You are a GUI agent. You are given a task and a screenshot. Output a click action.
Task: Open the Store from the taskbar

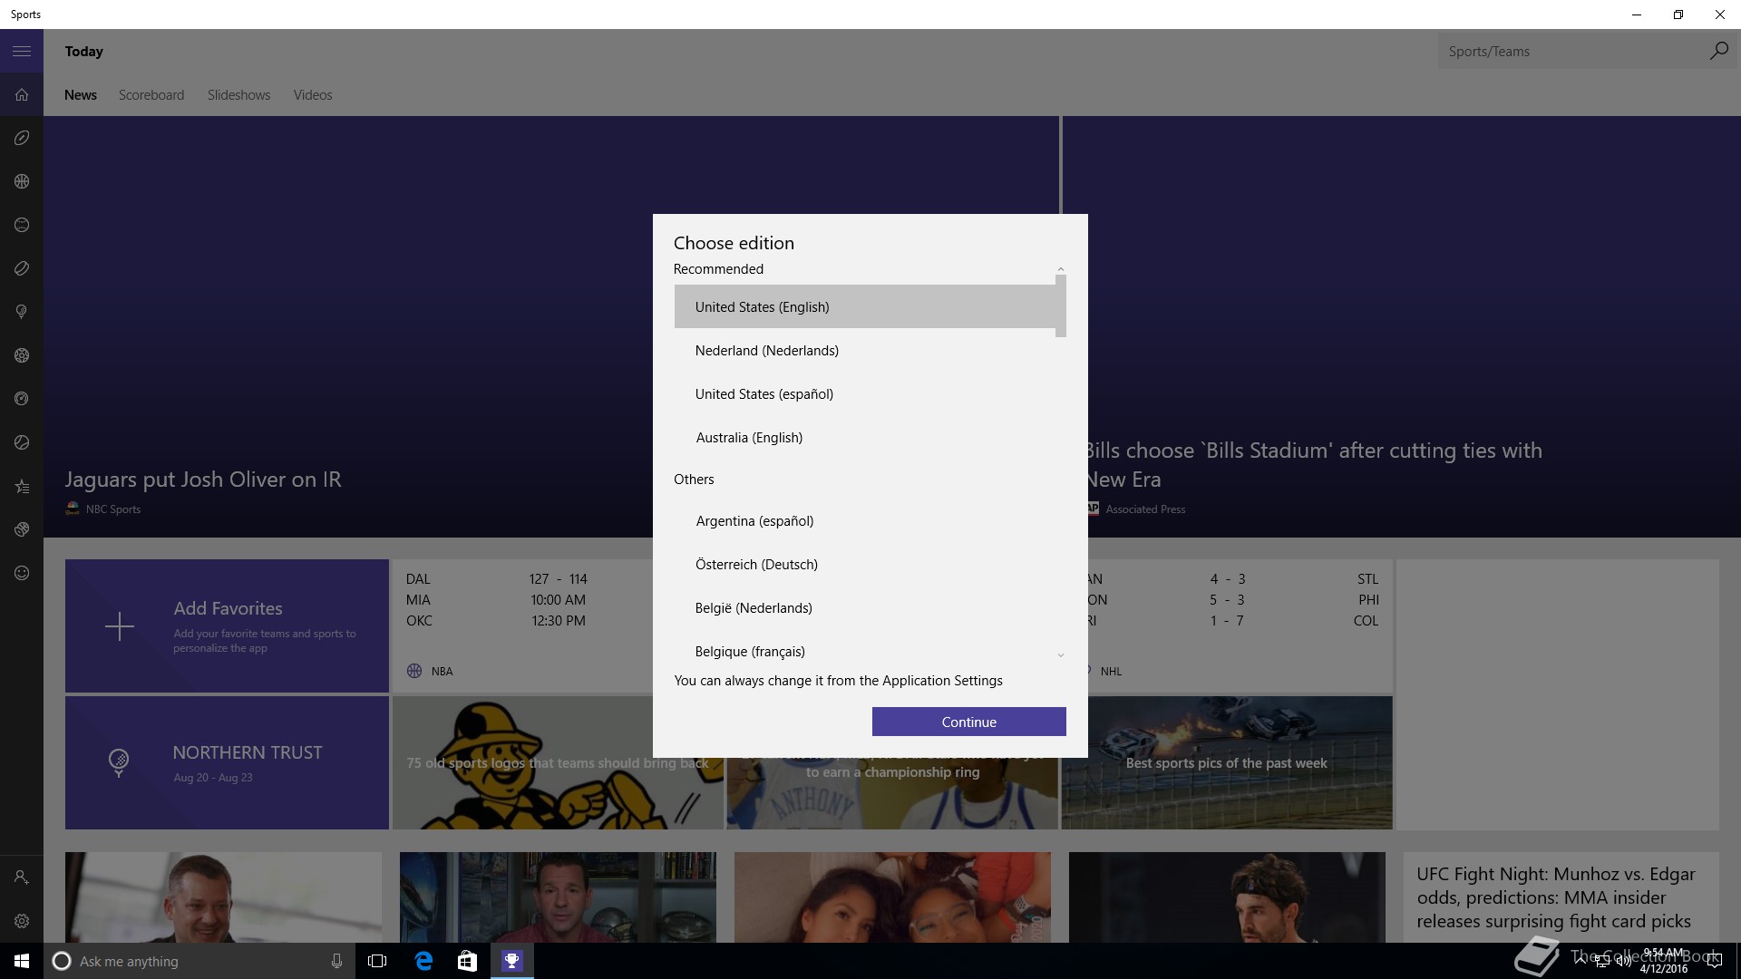pyautogui.click(x=467, y=961)
